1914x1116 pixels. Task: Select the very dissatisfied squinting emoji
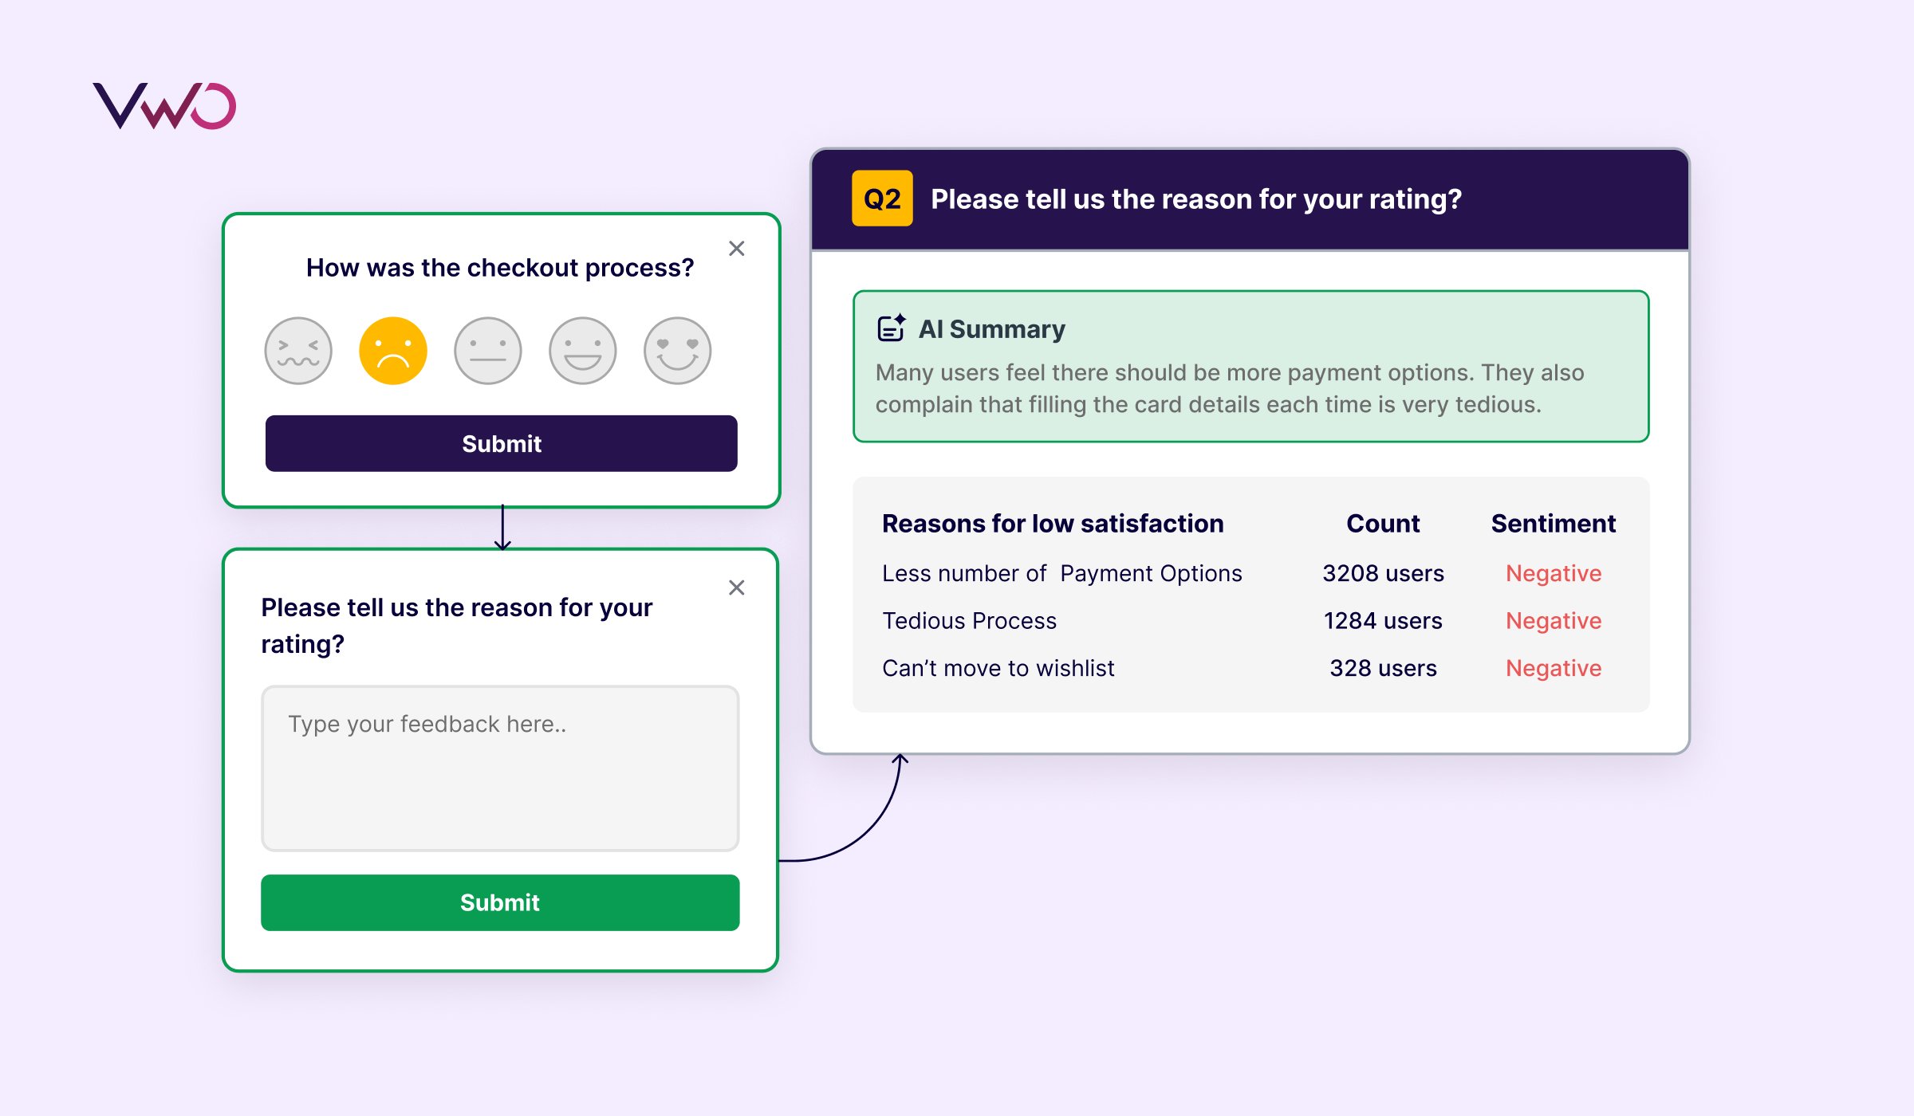point(298,351)
